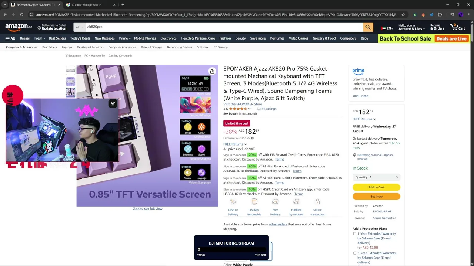474x266 pixels.
Task: Click Add to Cart button
Action: tap(376, 187)
